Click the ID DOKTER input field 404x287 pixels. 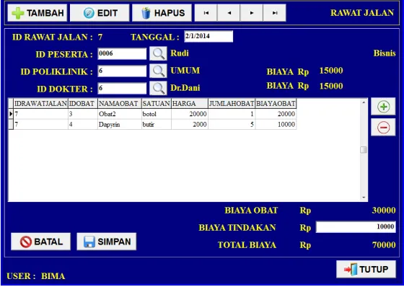pyautogui.click(x=122, y=89)
